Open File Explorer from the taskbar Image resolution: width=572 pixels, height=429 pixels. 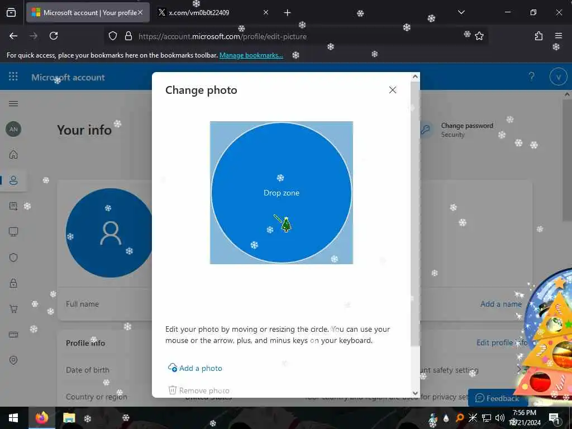click(x=69, y=418)
